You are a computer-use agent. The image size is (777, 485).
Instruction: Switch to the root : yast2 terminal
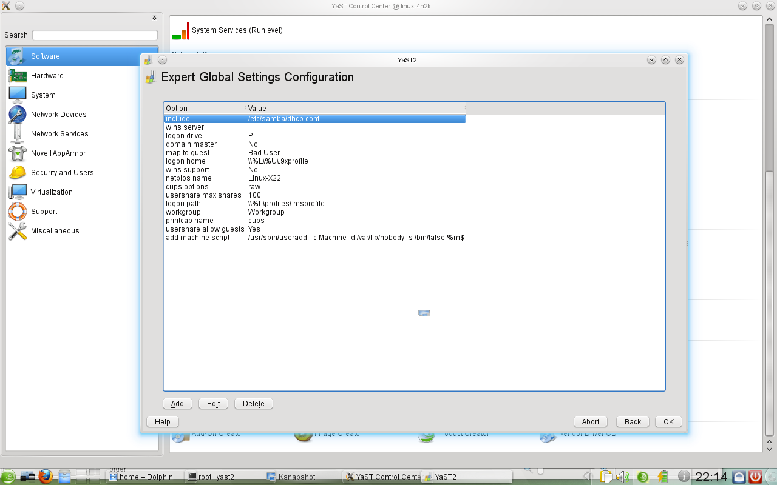[223, 477]
